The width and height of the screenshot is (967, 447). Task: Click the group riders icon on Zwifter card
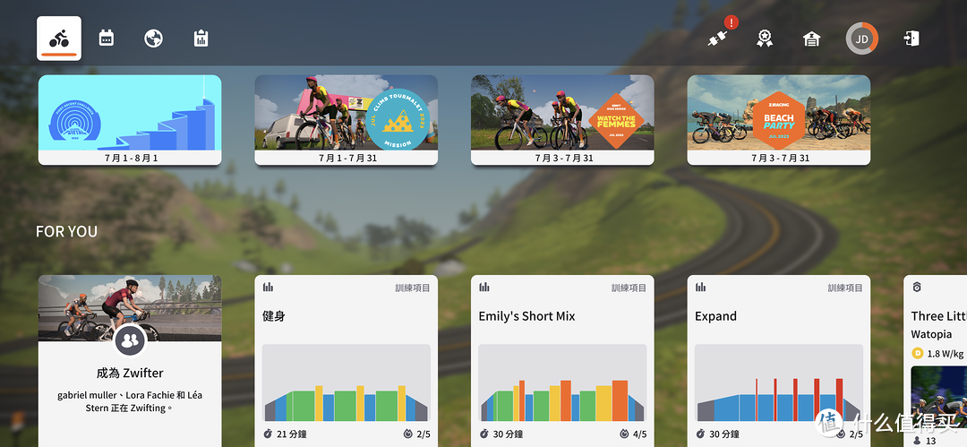pos(130,340)
